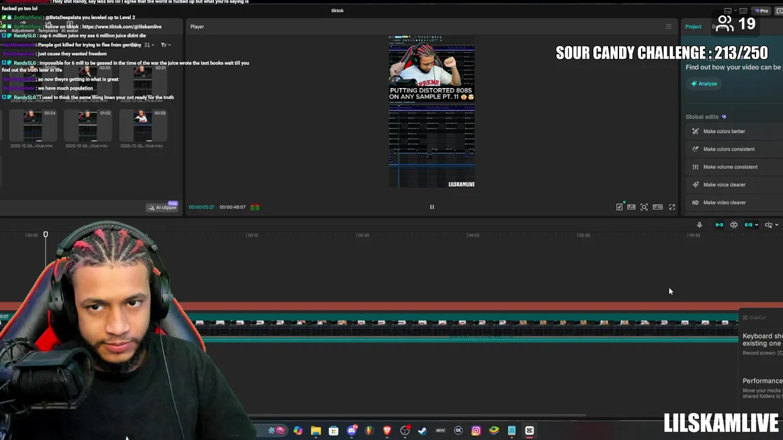Click the timeline playhead marker
Screen dimensions: 783x440
pos(45,234)
